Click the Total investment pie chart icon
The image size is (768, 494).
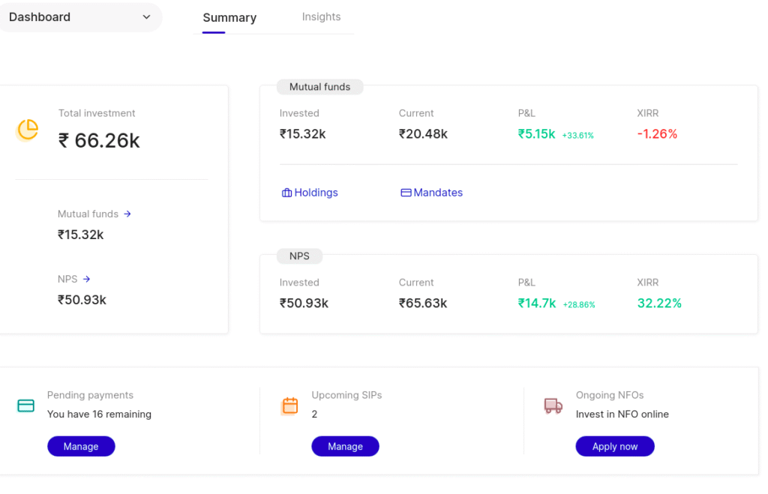28,130
